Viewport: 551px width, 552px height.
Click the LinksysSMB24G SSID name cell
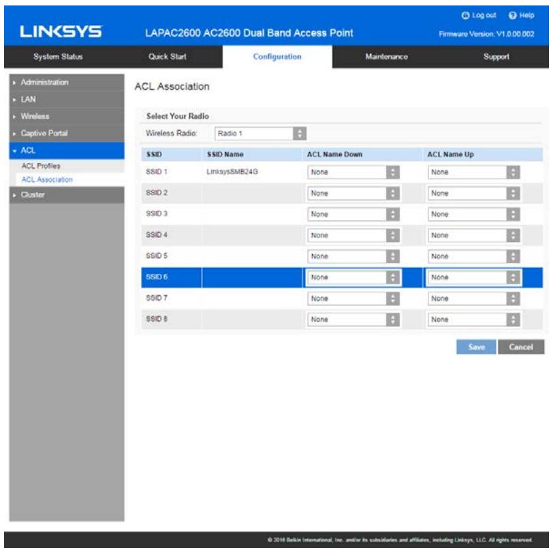(232, 172)
